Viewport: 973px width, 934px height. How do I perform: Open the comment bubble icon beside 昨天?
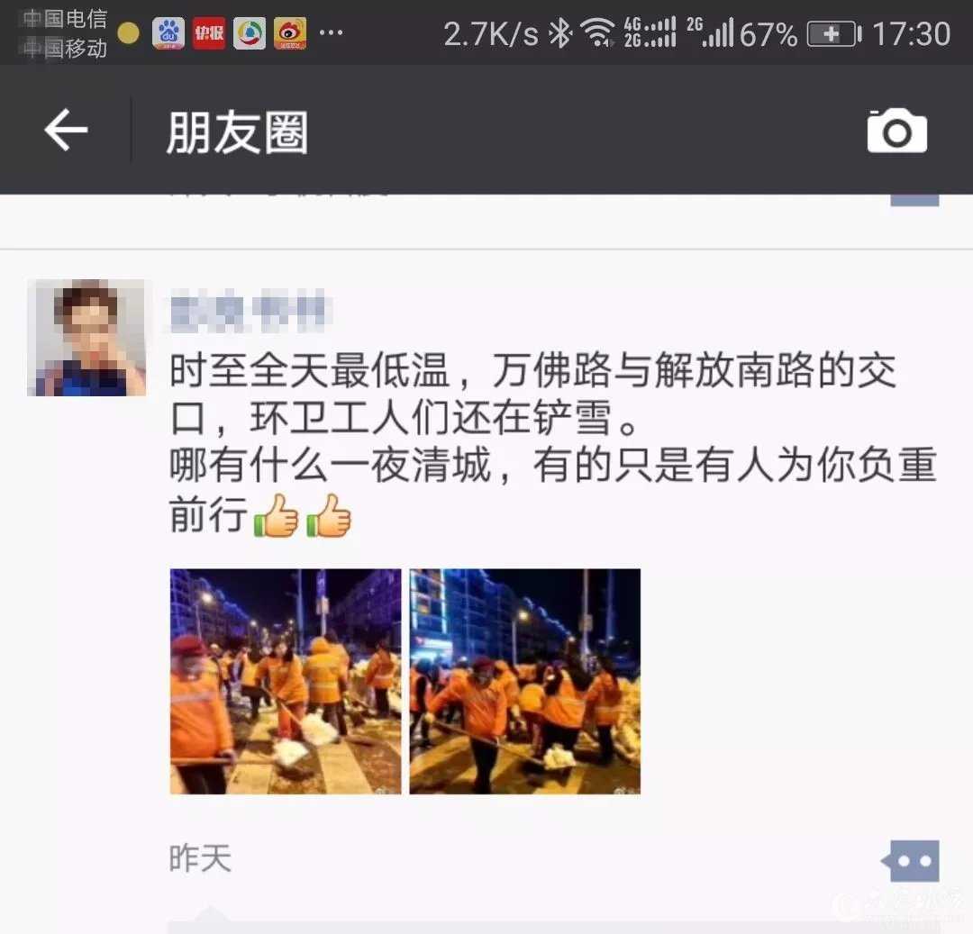tap(910, 861)
